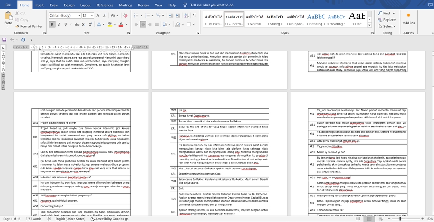
Task: Click the Shading paint bucket icon
Action: (x=178, y=25)
